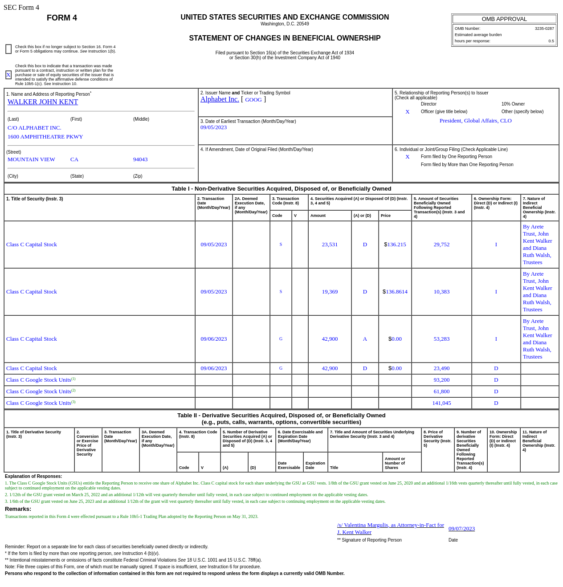Screen dimensions: 563x587
Task: Select the price $136.215
Action: click(x=395, y=245)
